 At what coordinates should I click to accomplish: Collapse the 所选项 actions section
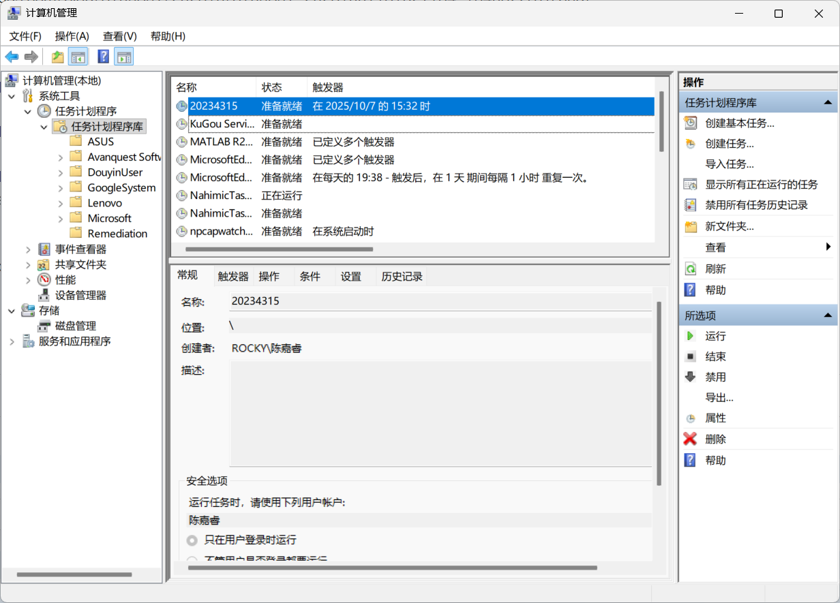pyautogui.click(x=828, y=315)
